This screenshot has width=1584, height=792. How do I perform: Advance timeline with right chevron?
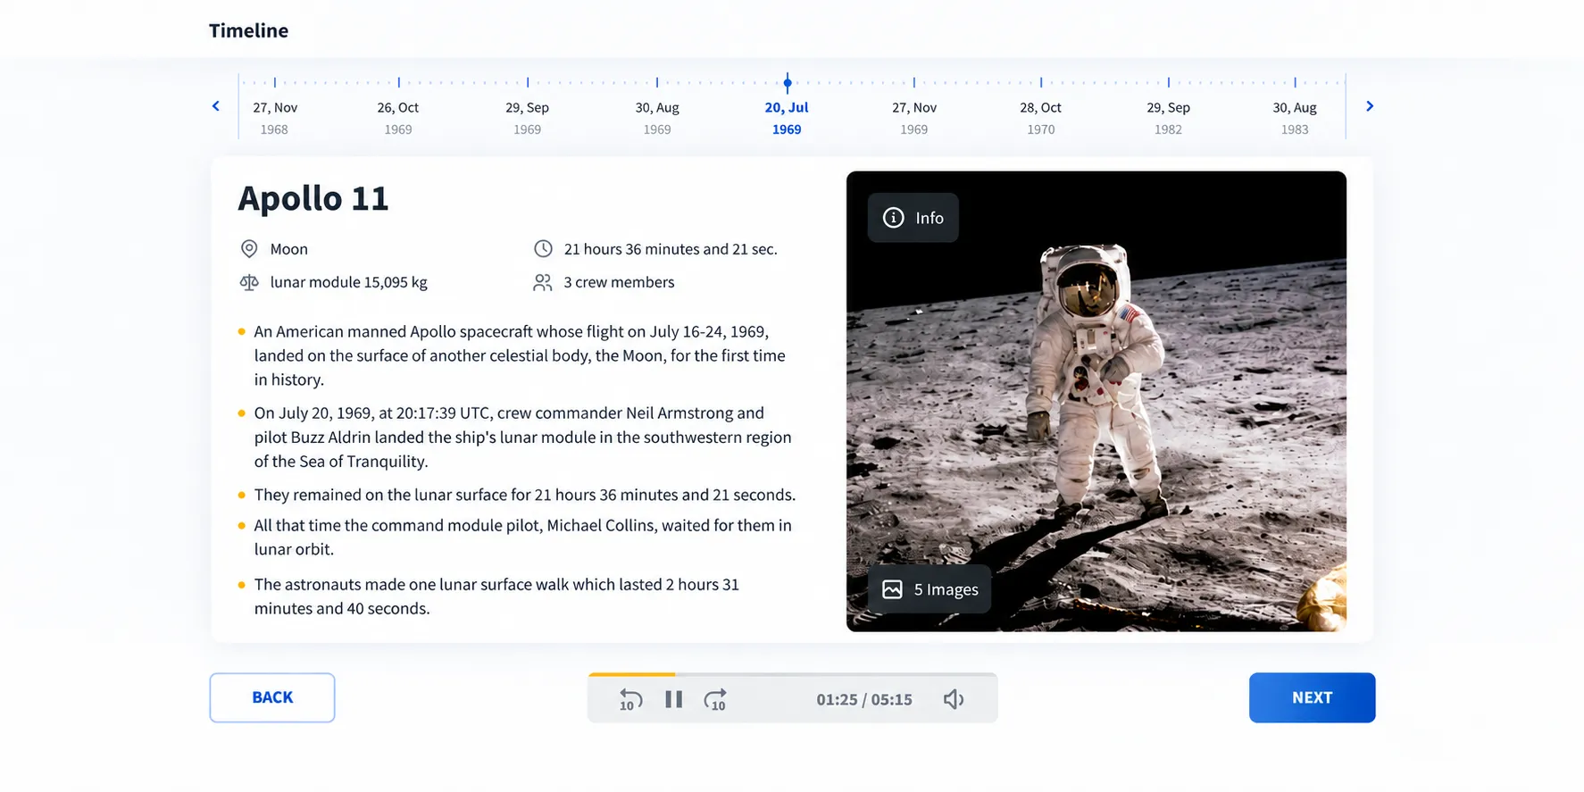pos(1370,106)
